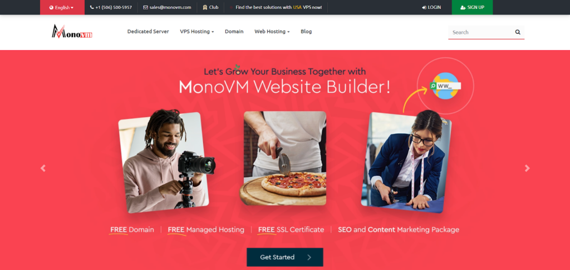The height and width of the screenshot is (270, 570).
Task: Click the pizza cutting photo
Action: (x=285, y=158)
